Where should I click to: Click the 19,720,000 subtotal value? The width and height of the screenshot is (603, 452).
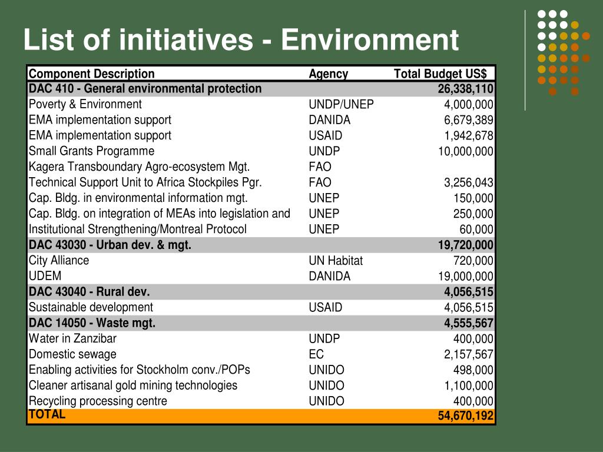click(465, 245)
